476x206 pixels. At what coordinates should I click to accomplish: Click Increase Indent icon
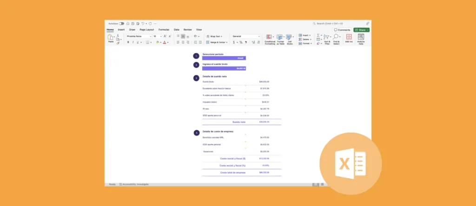(200, 42)
